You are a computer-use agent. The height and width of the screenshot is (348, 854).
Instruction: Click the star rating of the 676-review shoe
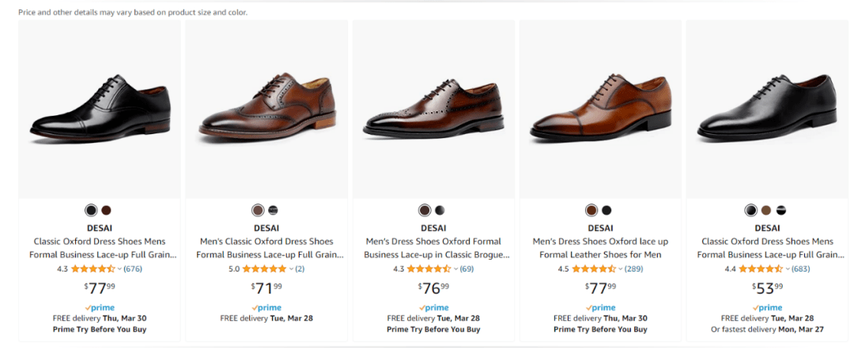coord(93,269)
